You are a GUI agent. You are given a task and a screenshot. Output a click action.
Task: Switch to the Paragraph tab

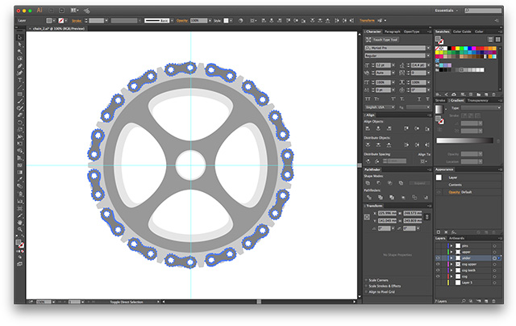click(393, 31)
